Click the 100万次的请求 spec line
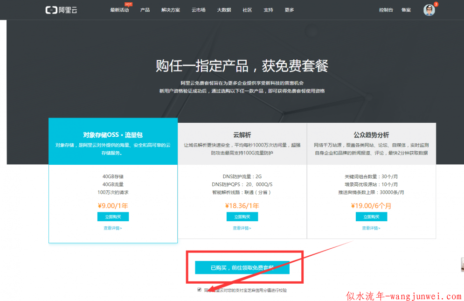 (113, 192)
